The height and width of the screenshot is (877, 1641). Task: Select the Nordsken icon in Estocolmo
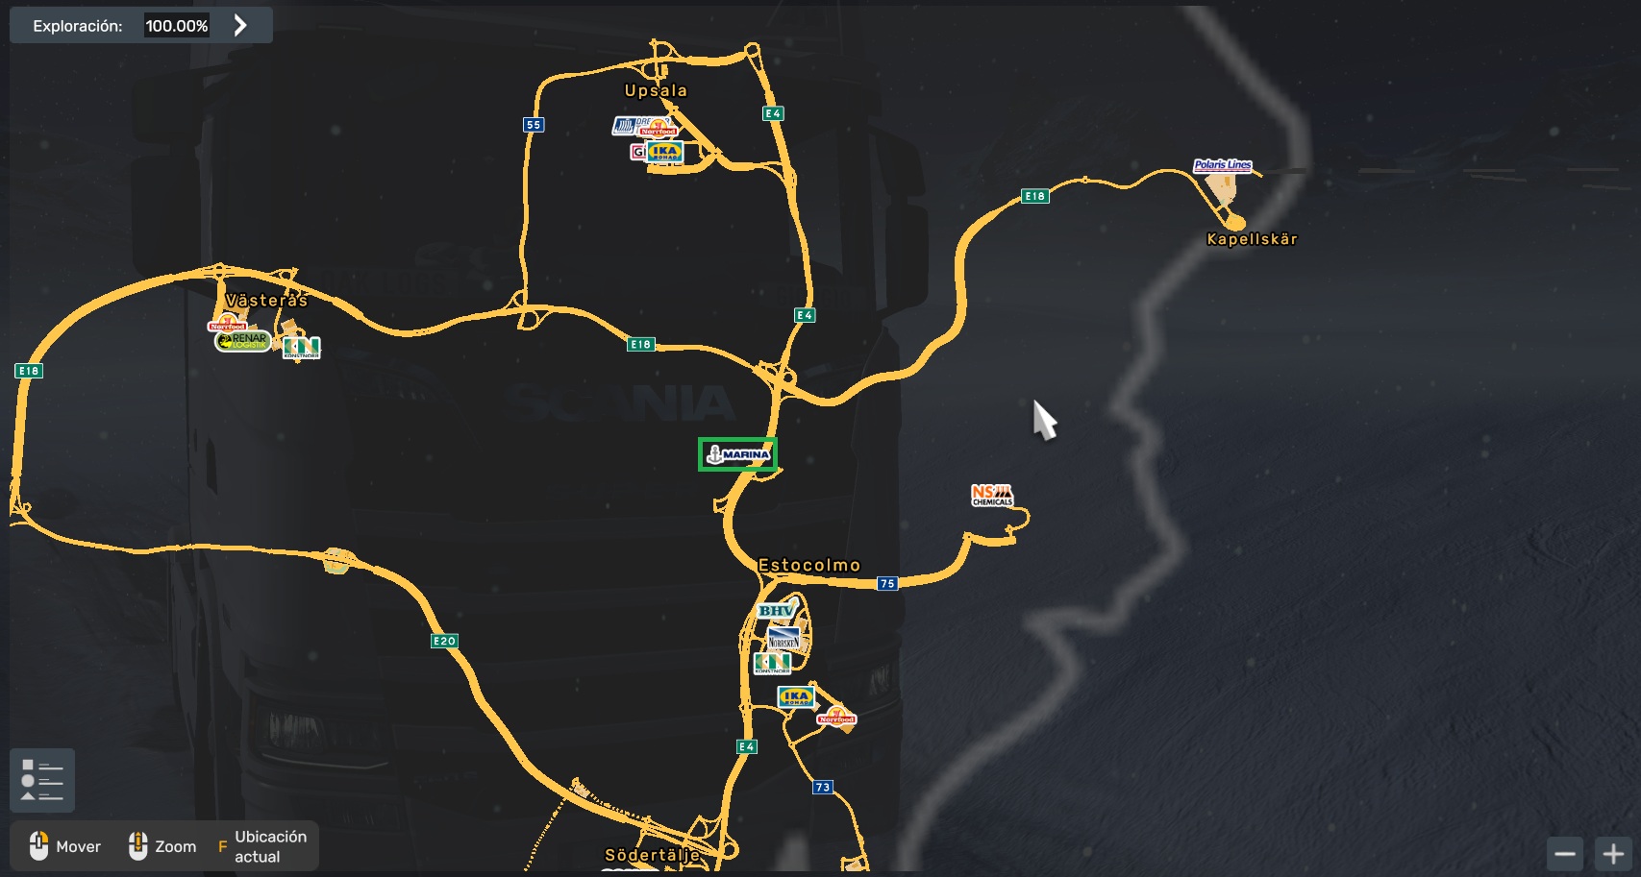click(783, 639)
